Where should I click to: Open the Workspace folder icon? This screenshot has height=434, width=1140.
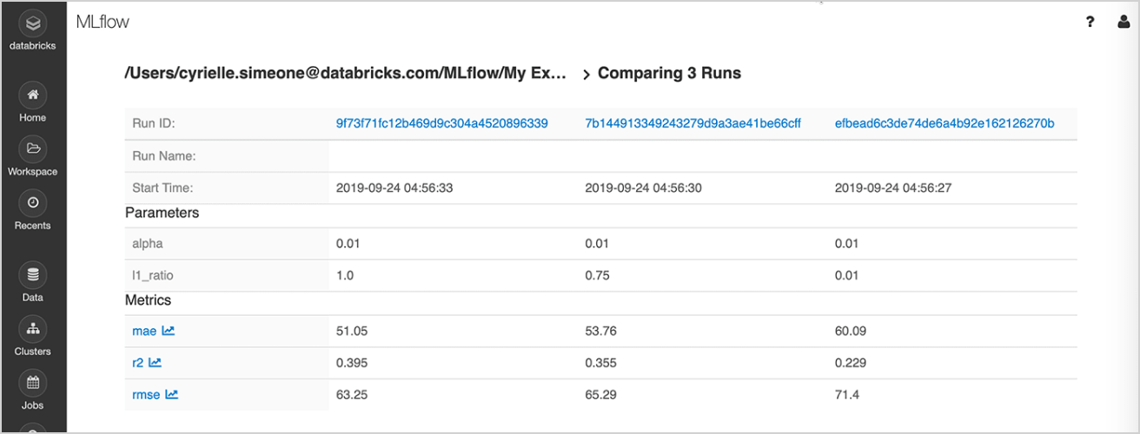click(33, 148)
